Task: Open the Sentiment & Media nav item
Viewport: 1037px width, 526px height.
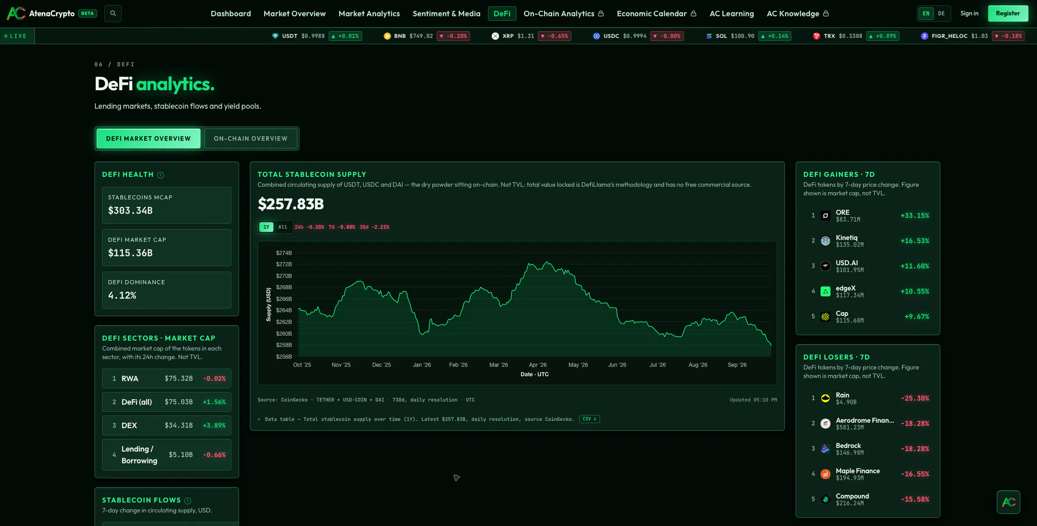Action: pyautogui.click(x=446, y=14)
